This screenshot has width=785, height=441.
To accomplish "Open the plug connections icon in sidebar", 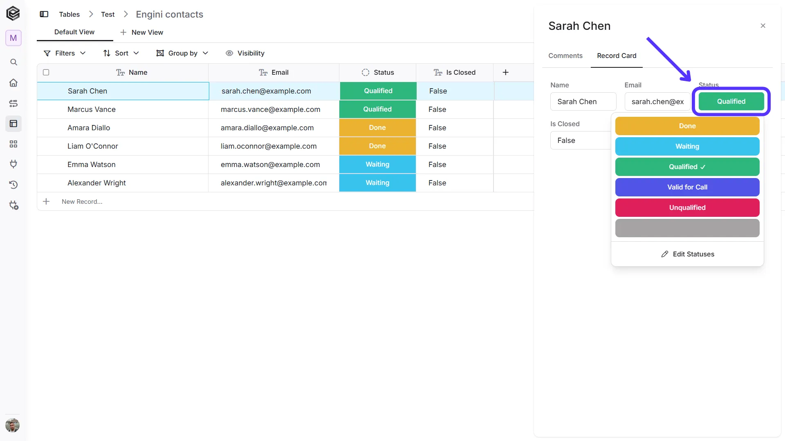I will click(x=13, y=164).
